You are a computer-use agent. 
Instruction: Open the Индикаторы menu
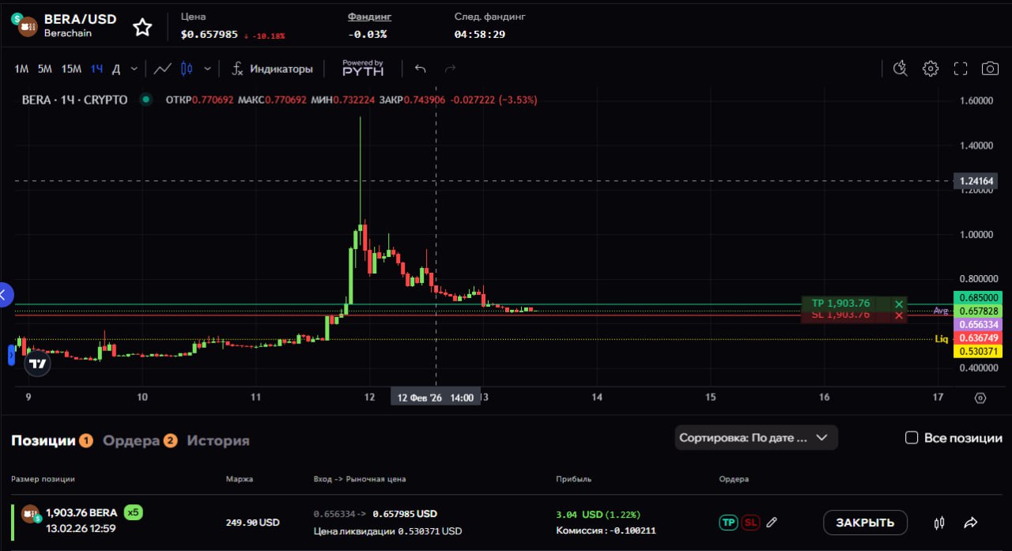click(x=272, y=69)
